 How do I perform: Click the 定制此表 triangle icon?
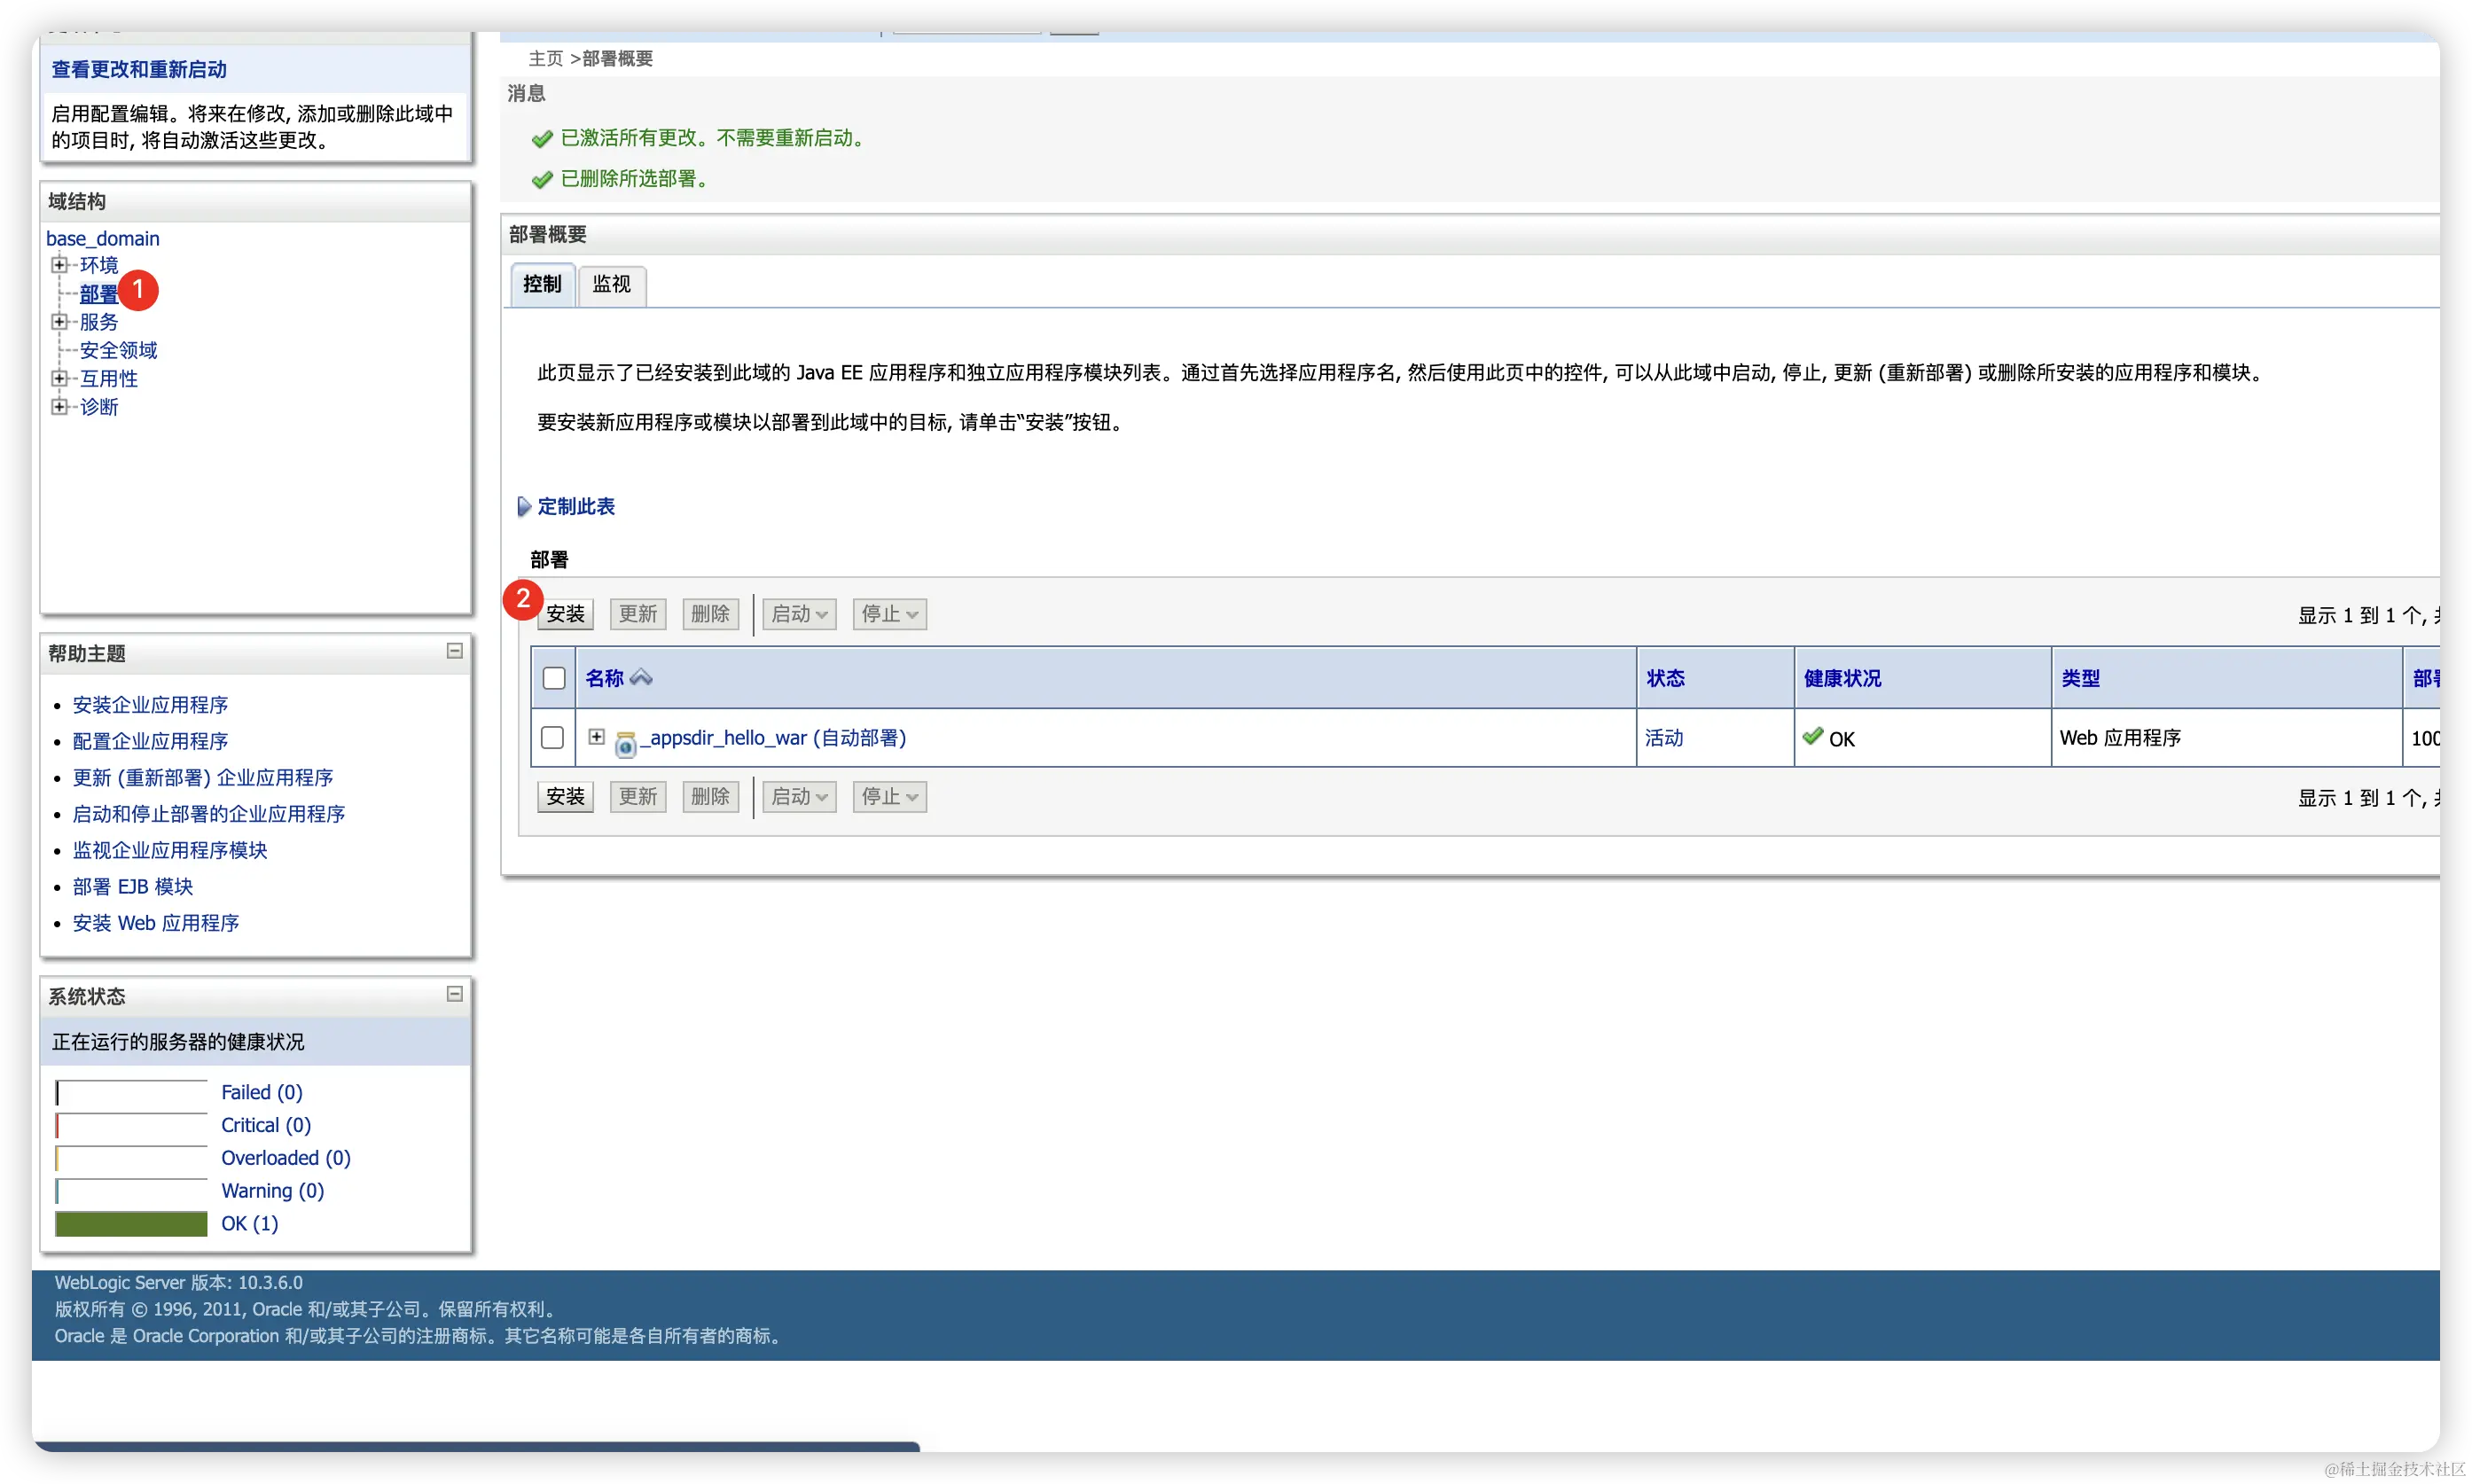523,507
